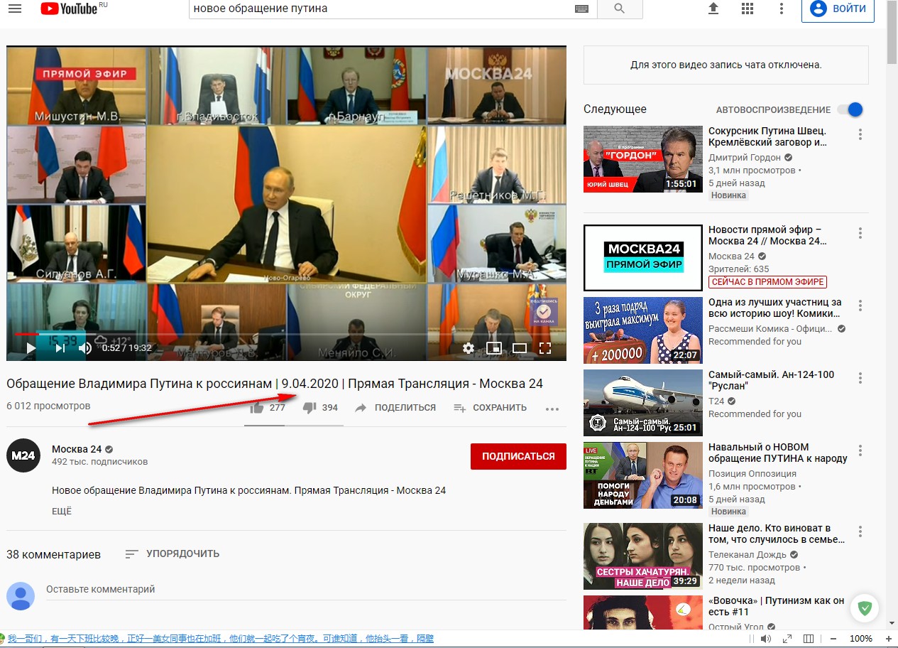Screen dimensions: 898x648
Task: Enter fullscreen in the video player
Action: pos(545,348)
